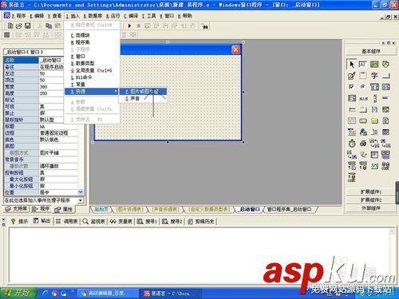Expand the 资源 submenu item
The image size is (399, 299).
(91, 91)
